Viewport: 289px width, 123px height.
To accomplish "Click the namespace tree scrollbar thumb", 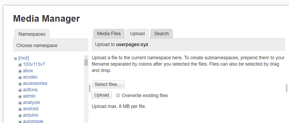I will click(x=86, y=62).
